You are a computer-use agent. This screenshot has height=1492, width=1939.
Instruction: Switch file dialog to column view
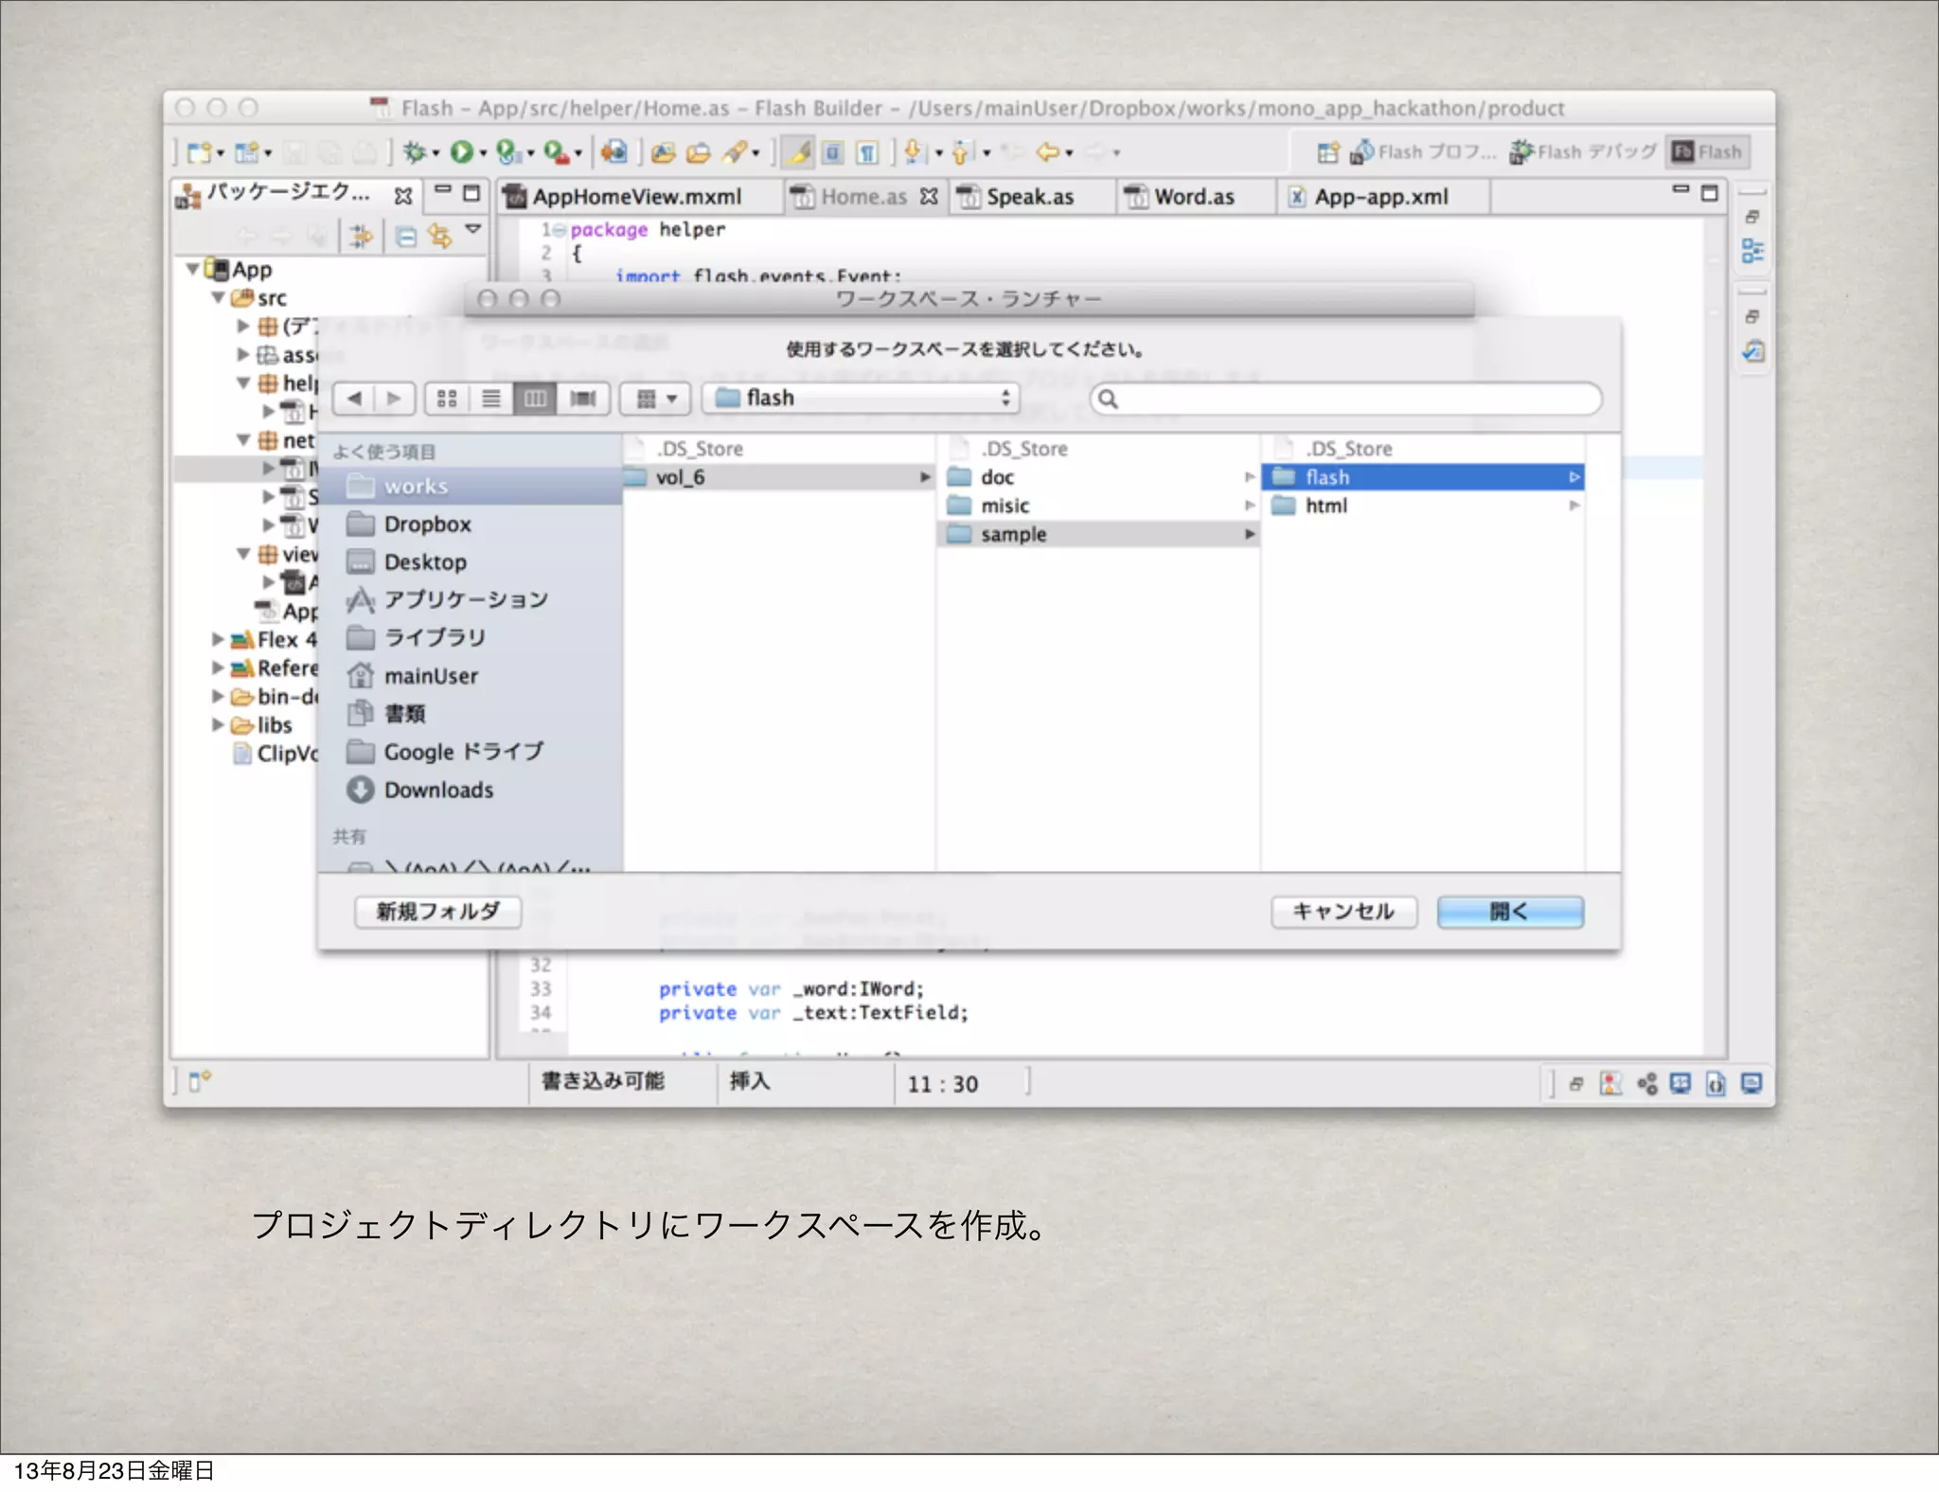pyautogui.click(x=535, y=399)
